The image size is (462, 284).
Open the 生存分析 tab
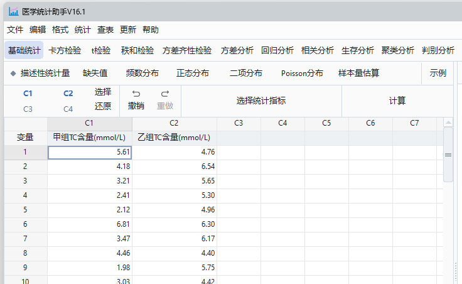[358, 50]
